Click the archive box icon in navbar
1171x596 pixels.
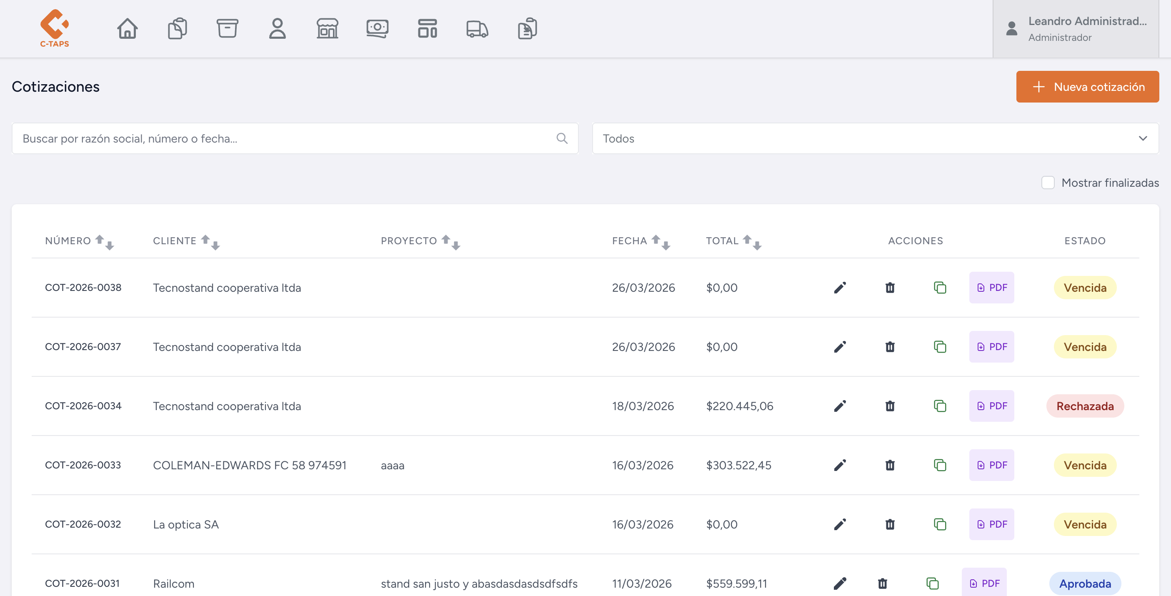[227, 29]
